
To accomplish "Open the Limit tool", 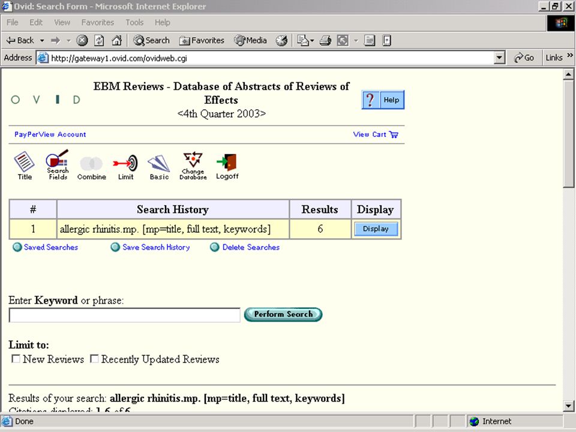I will coord(125,167).
